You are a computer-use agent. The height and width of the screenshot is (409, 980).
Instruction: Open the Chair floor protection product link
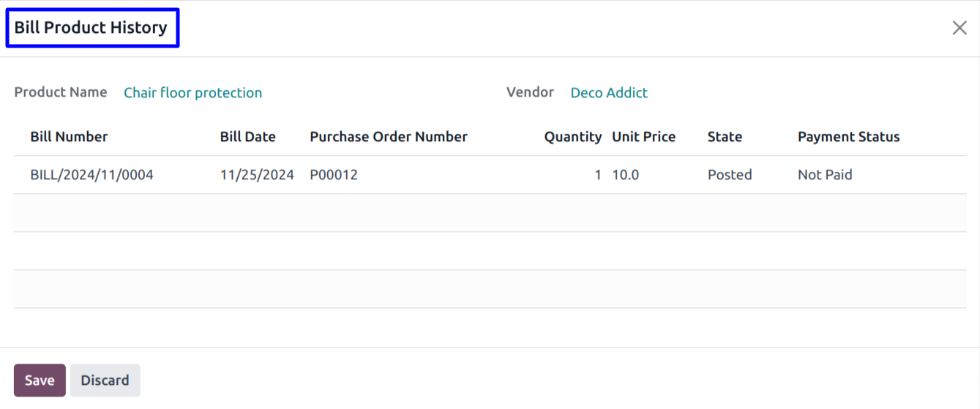coord(192,93)
